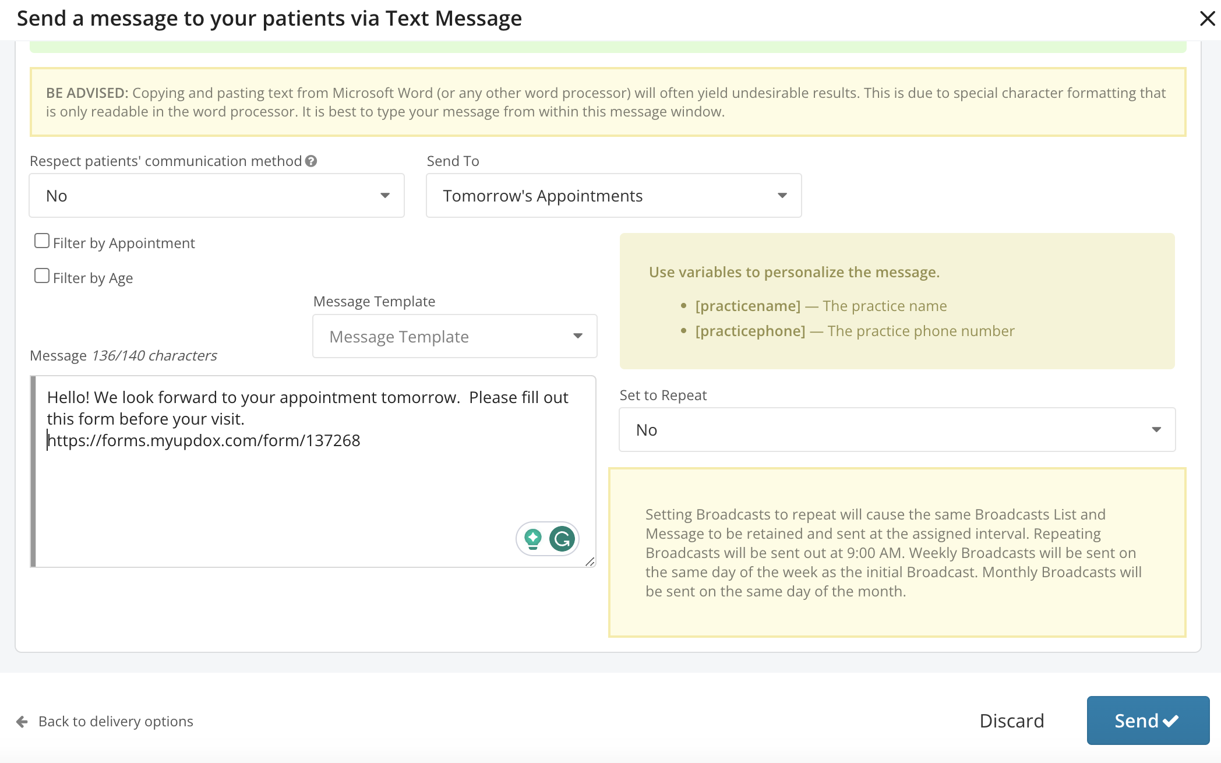Click the [practicename] variable
1221x763 pixels.
tap(748, 306)
